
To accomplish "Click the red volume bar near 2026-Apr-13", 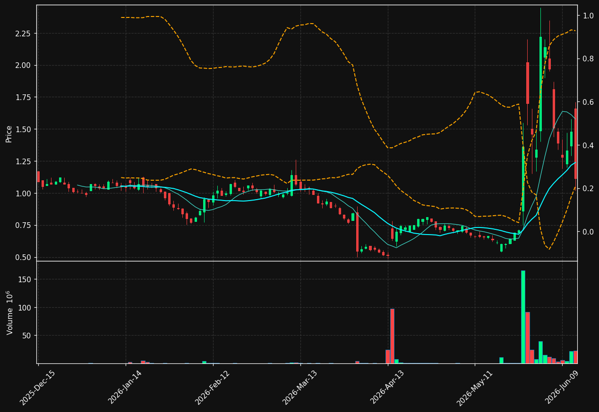I will point(392,336).
